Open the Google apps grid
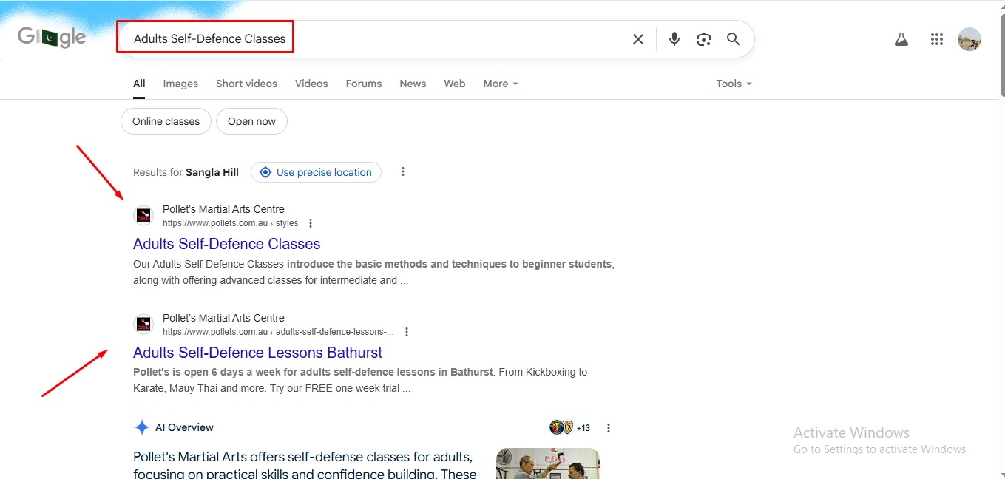This screenshot has height=479, width=1005. (x=936, y=40)
